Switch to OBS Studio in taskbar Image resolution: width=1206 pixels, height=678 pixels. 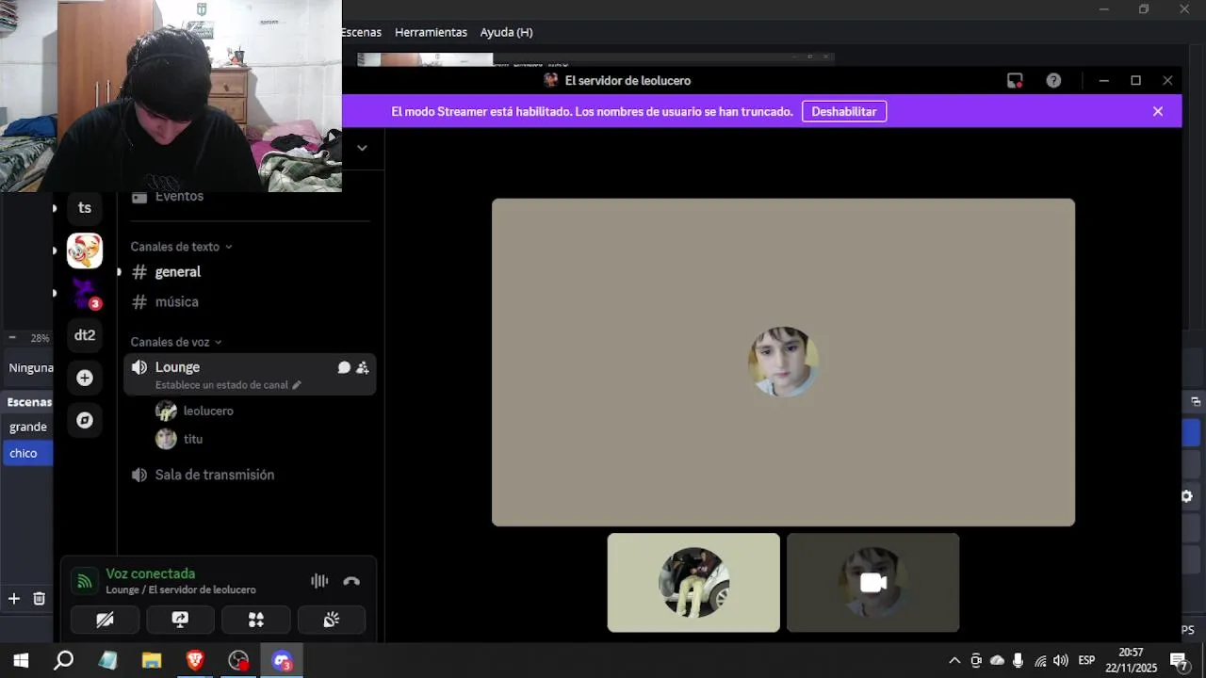(x=239, y=661)
